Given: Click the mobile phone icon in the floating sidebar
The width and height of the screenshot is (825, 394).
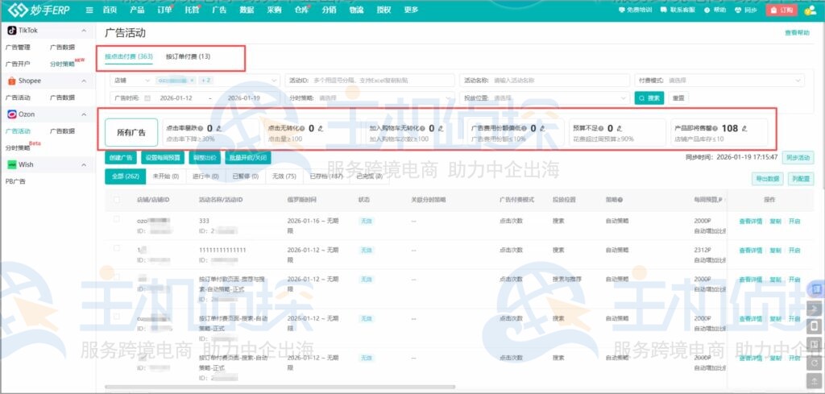Looking at the screenshot, I should pos(814,326).
